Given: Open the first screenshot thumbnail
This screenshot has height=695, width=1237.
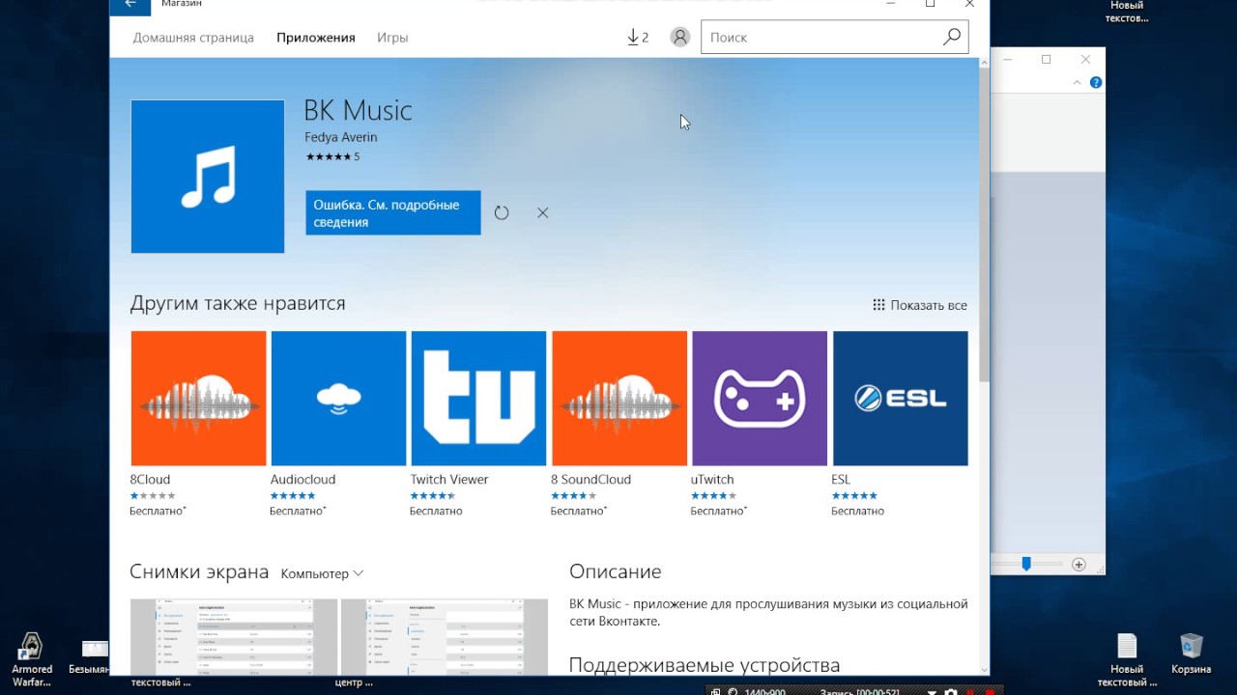Looking at the screenshot, I should tap(234, 637).
